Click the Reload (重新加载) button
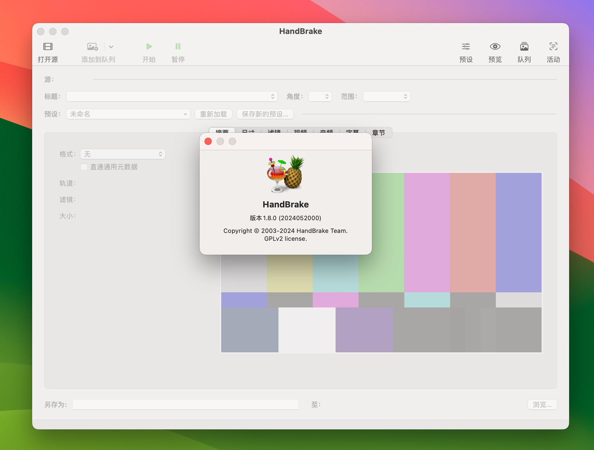 point(214,114)
